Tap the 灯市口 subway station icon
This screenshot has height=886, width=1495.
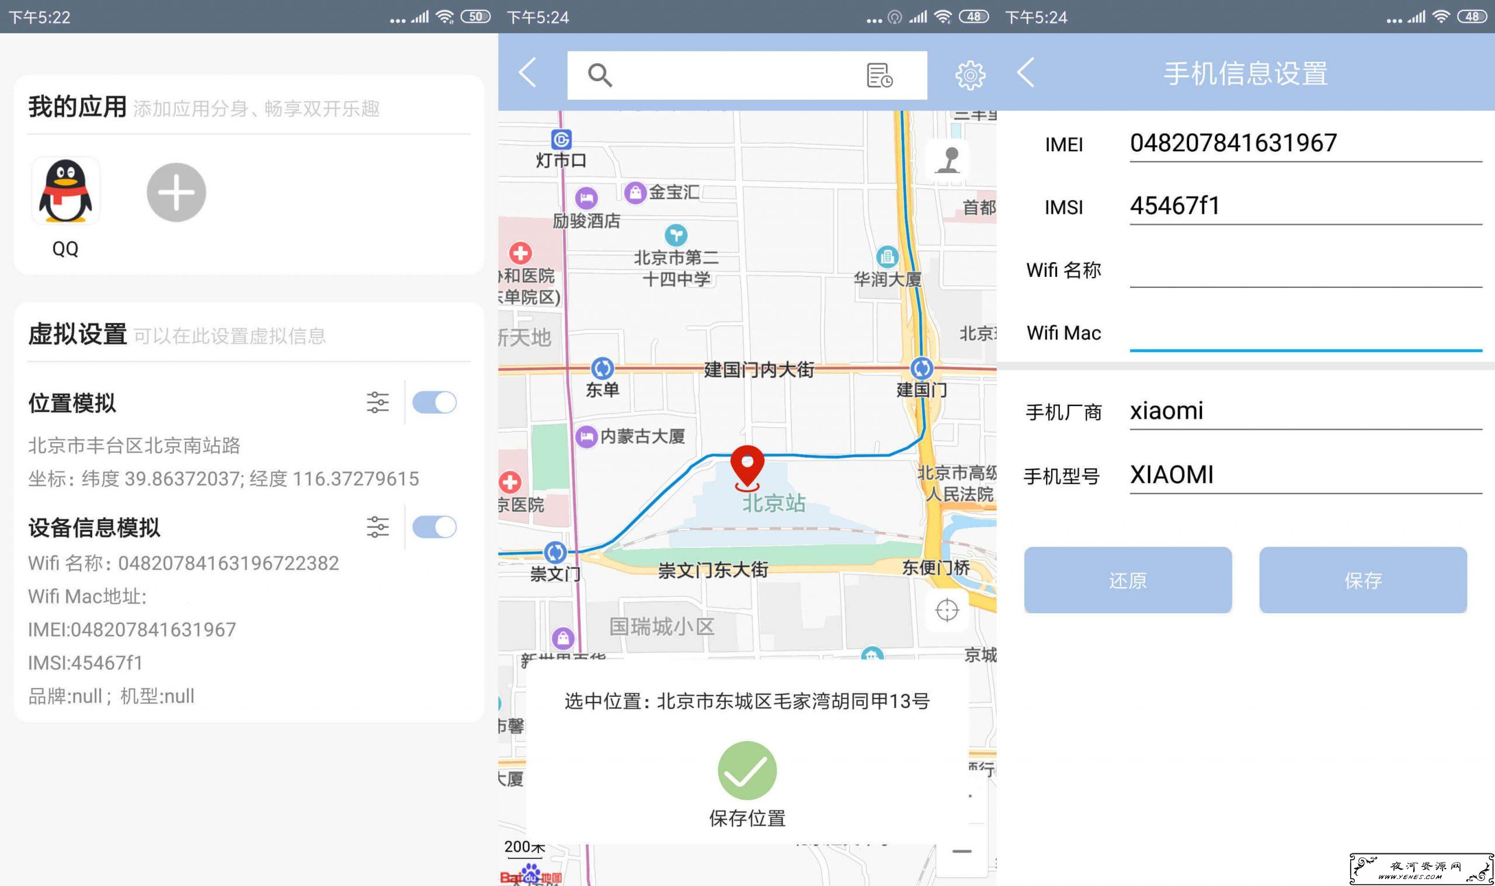click(x=561, y=140)
